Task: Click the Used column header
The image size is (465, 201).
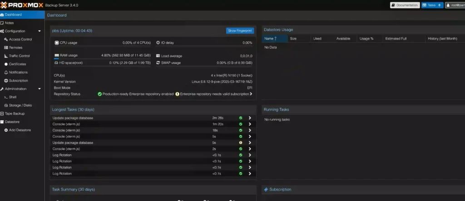Action: [x=322, y=39]
